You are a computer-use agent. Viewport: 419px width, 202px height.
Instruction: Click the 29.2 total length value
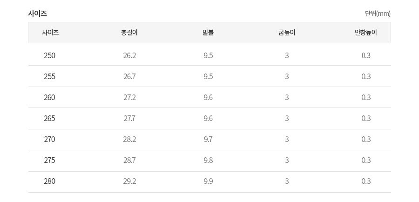[129, 182]
